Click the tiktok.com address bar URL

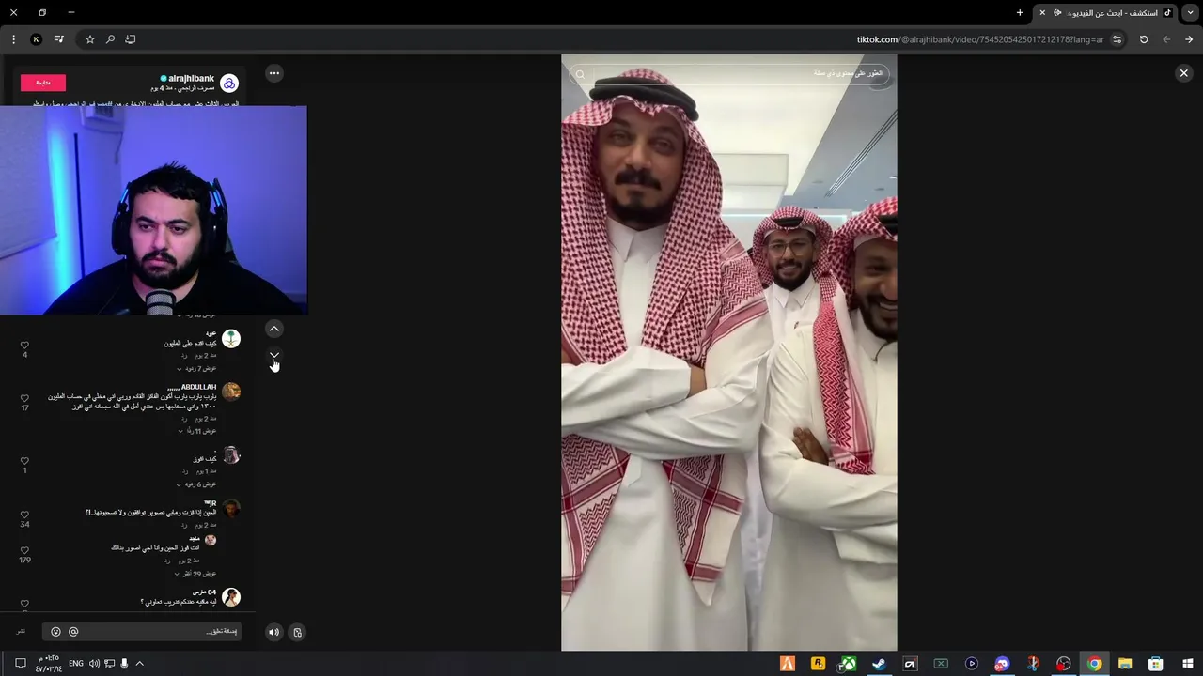pos(980,39)
